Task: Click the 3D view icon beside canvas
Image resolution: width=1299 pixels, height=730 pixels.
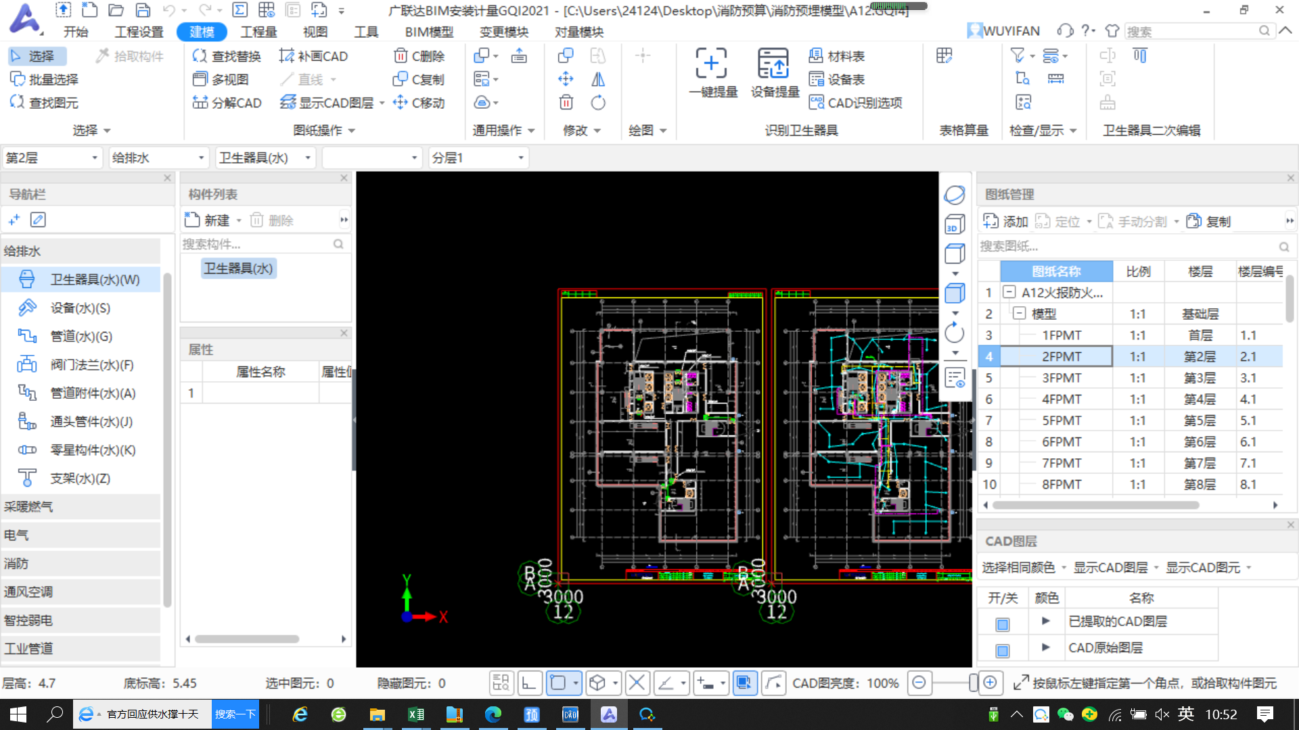Action: [x=955, y=224]
